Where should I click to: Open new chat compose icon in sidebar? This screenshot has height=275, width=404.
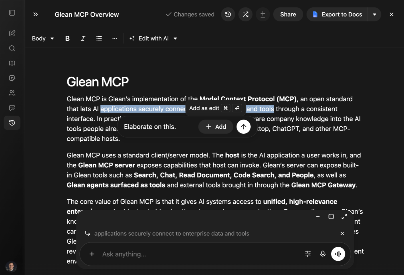(x=12, y=33)
